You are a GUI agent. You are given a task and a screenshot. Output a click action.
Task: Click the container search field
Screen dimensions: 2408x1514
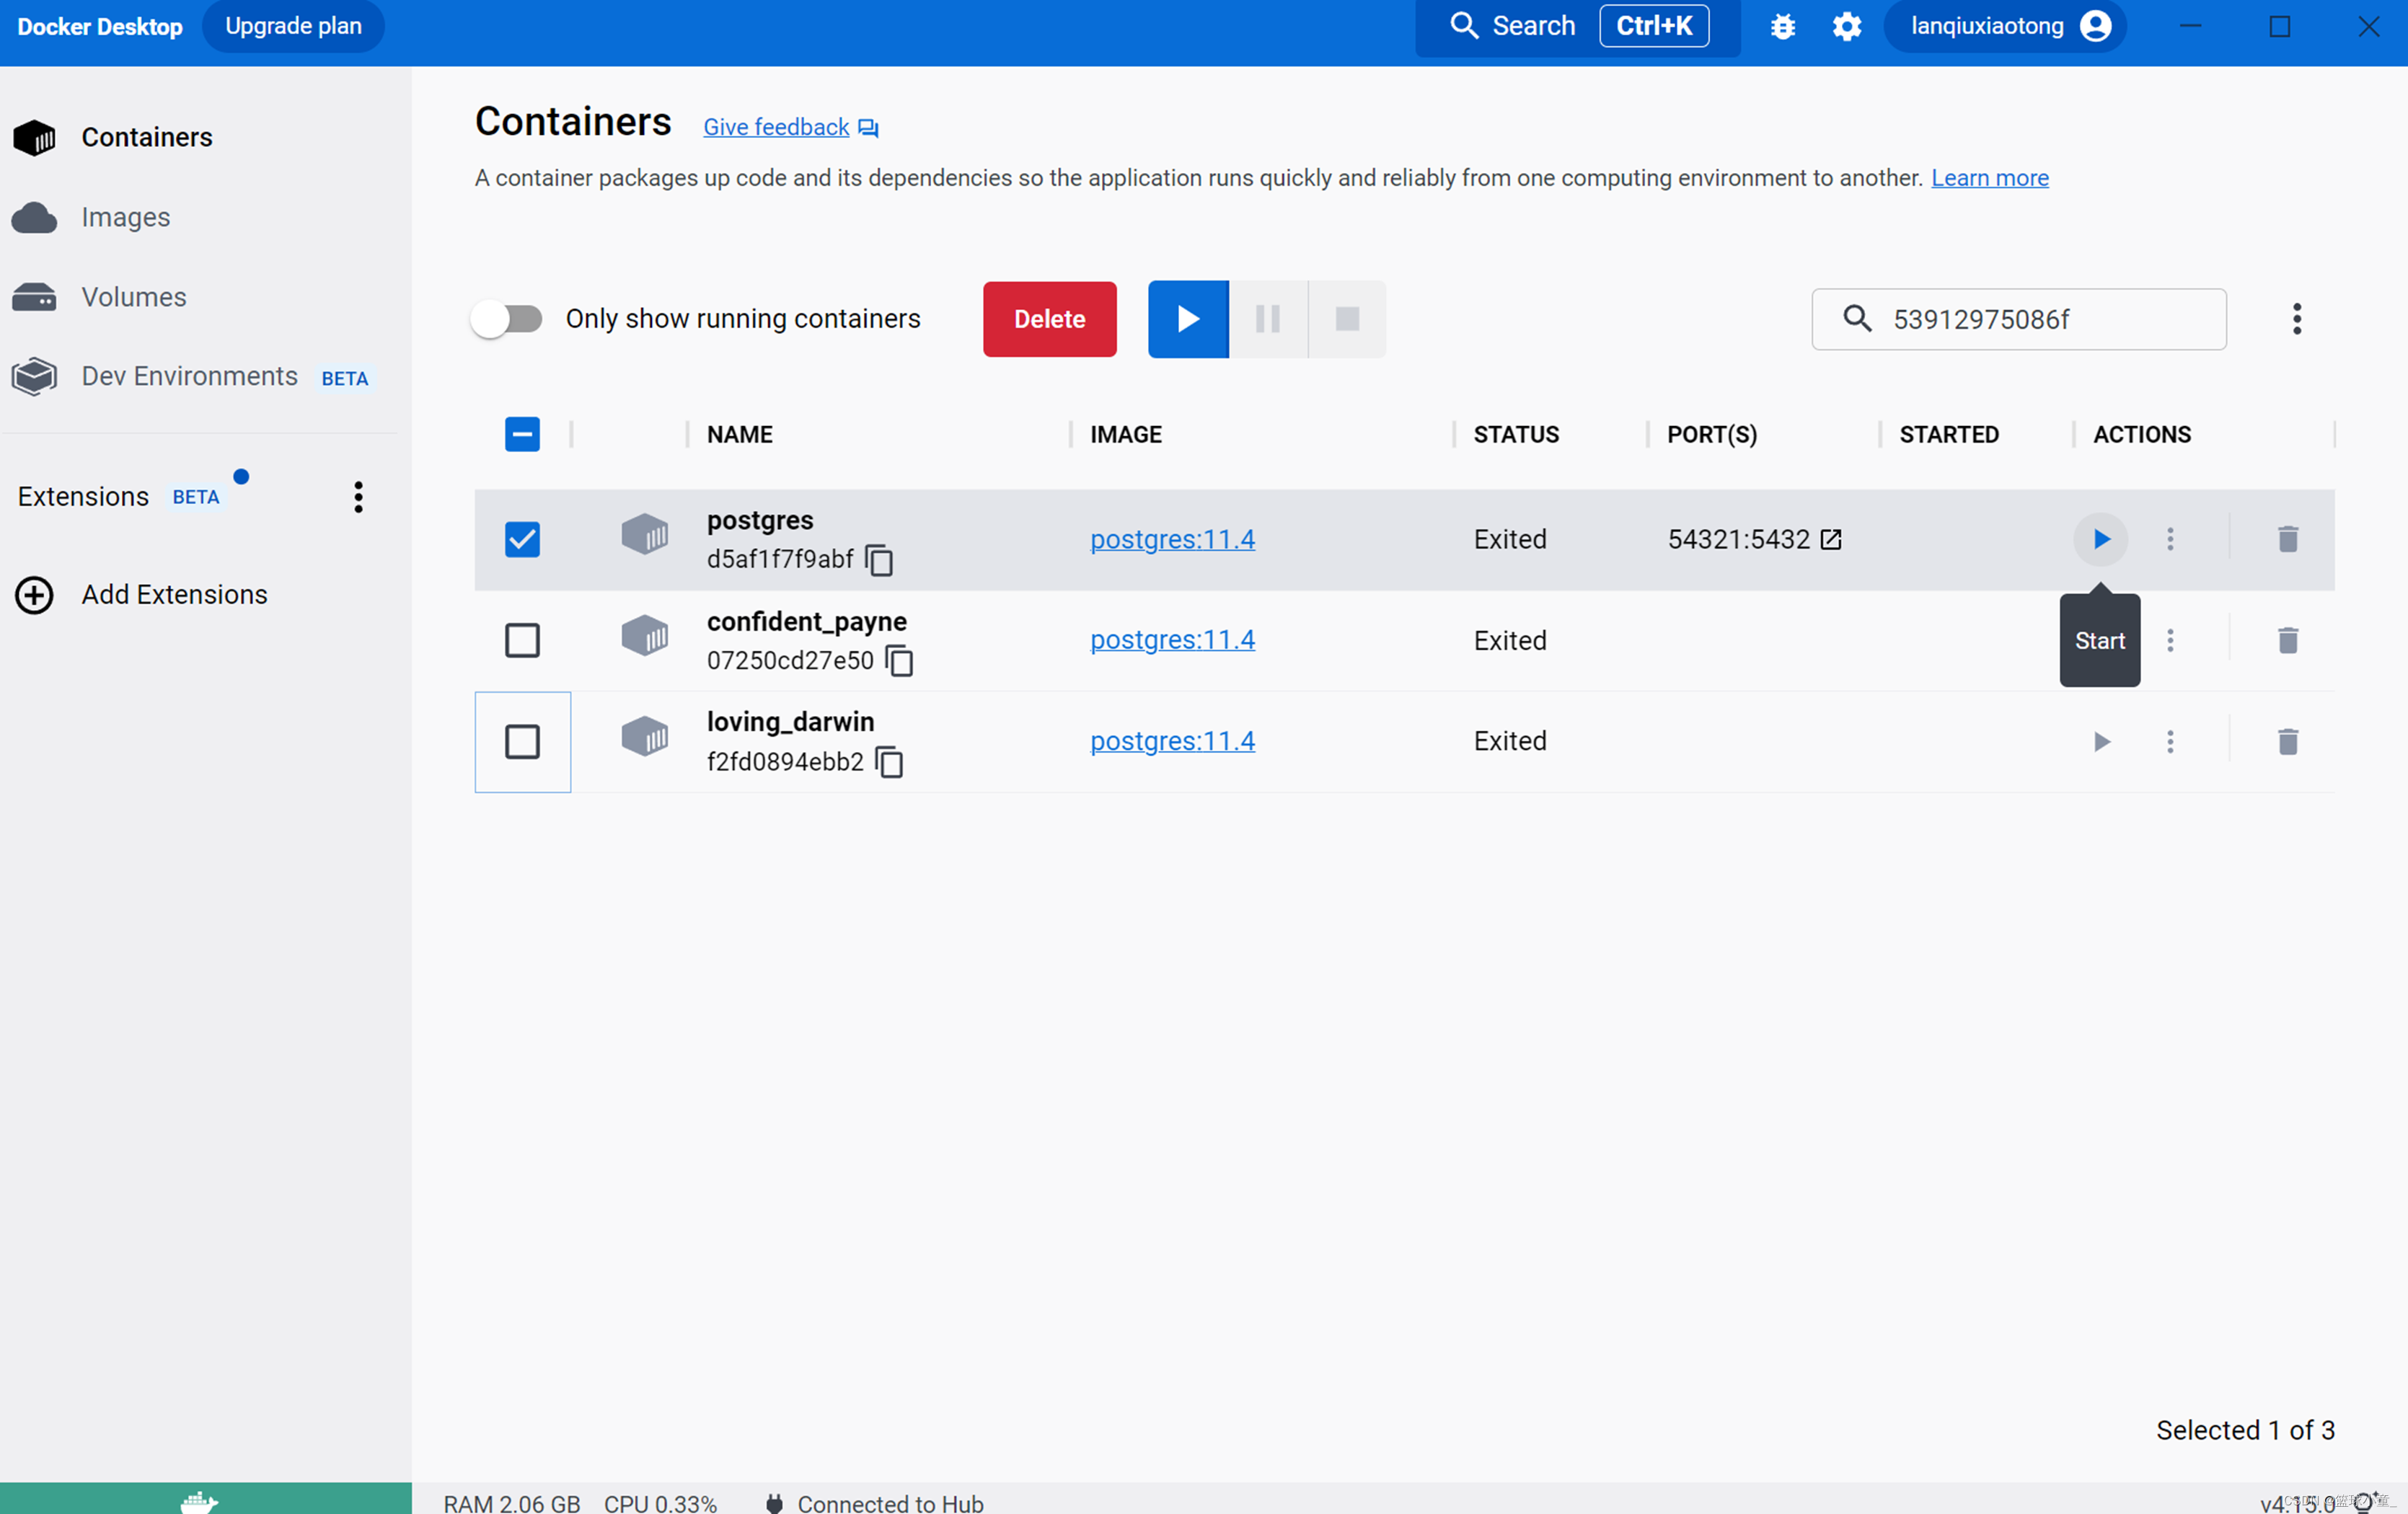(x=2019, y=319)
